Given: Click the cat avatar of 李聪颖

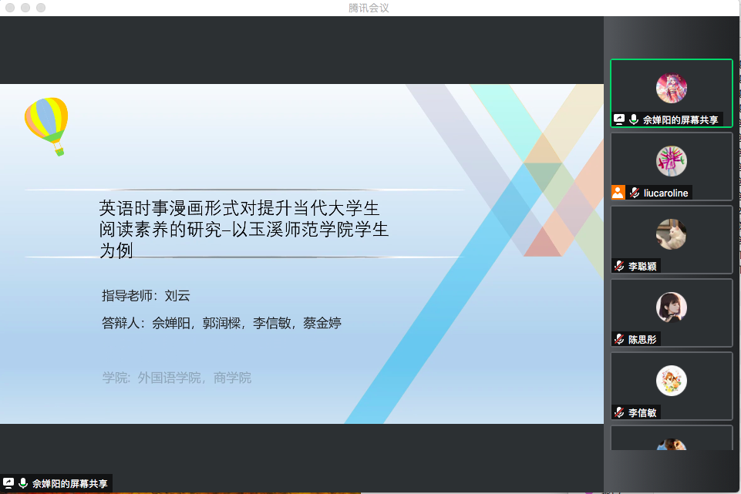Looking at the screenshot, I should point(671,234).
